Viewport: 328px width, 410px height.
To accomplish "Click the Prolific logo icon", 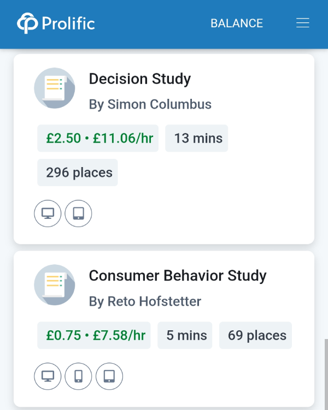I will (26, 23).
